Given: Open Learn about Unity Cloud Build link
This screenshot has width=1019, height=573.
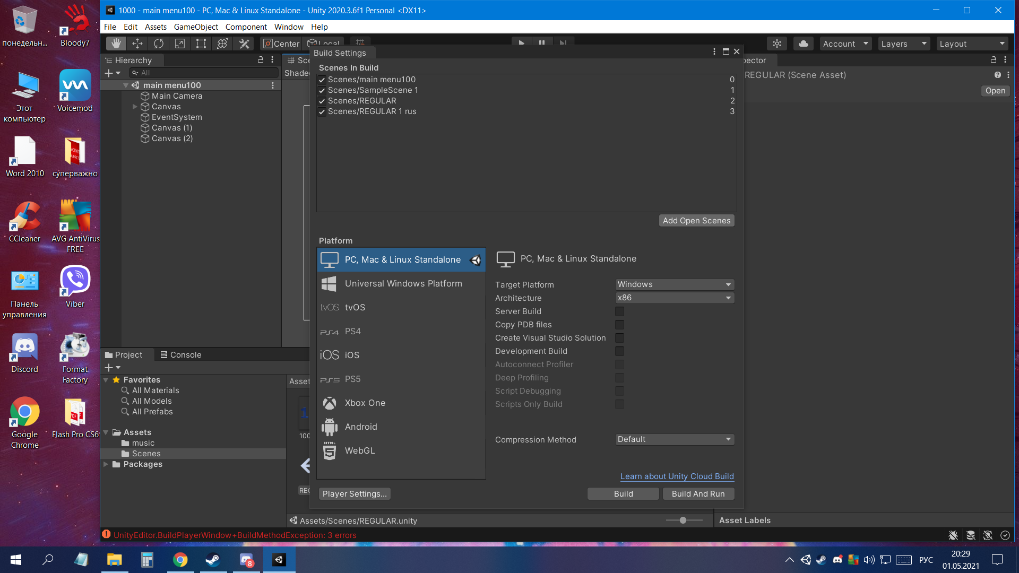Looking at the screenshot, I should click(677, 476).
